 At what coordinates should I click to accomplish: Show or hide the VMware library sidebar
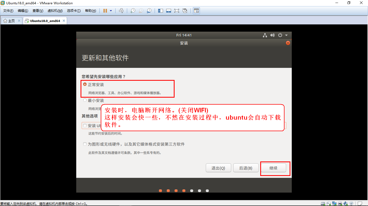click(161, 11)
